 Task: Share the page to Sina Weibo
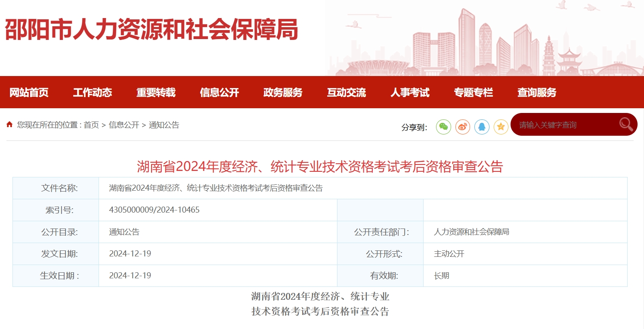[463, 127]
